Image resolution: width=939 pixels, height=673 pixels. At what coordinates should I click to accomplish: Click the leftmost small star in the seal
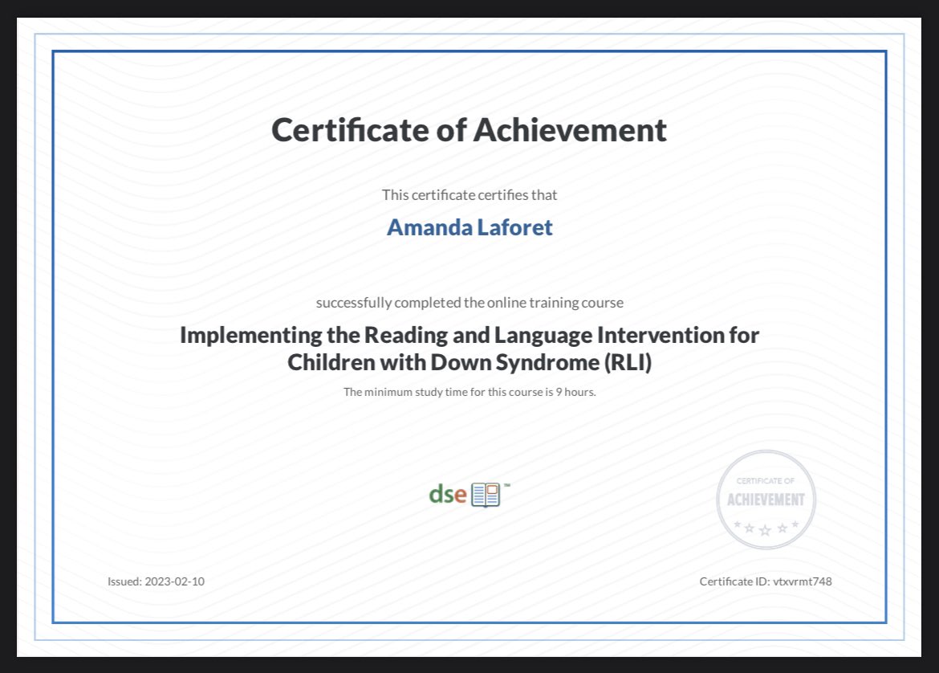(x=737, y=524)
